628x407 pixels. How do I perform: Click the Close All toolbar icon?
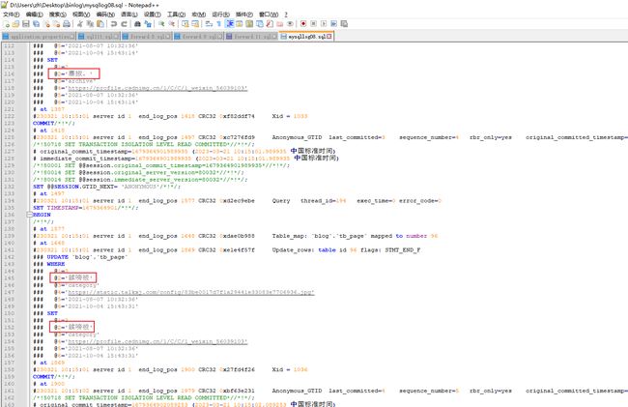56,24
